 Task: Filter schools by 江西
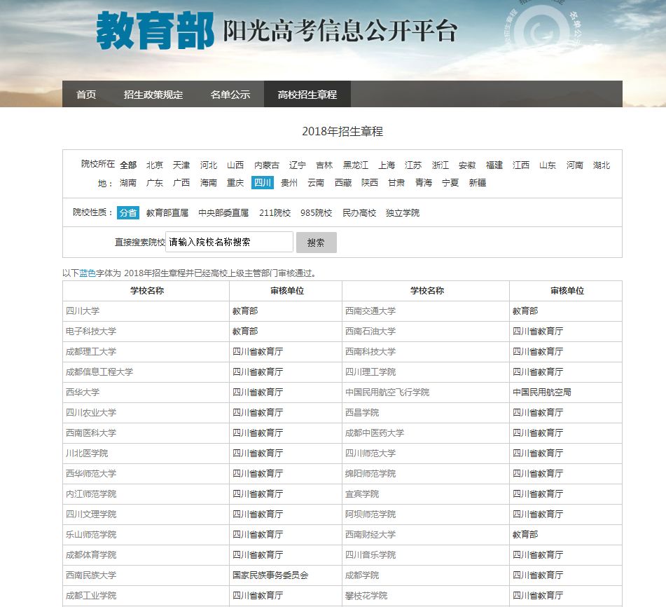[521, 165]
